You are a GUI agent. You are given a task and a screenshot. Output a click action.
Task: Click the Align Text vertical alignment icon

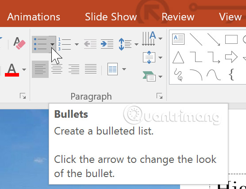click(x=149, y=58)
